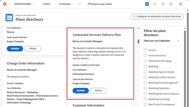
Task: Open the recent items clock icon
Action: pyautogui.click(x=163, y=4)
